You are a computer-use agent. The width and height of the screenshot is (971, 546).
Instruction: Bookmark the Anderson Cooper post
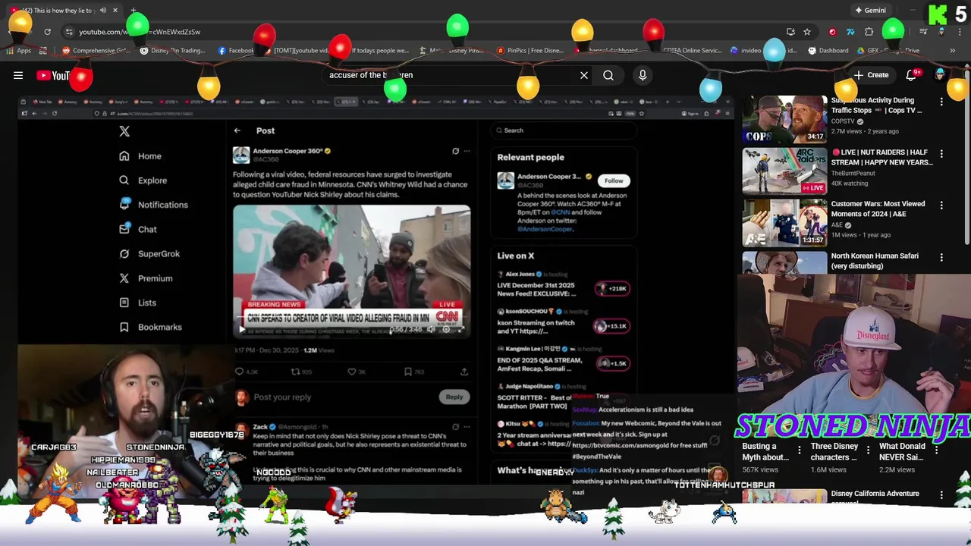point(408,372)
